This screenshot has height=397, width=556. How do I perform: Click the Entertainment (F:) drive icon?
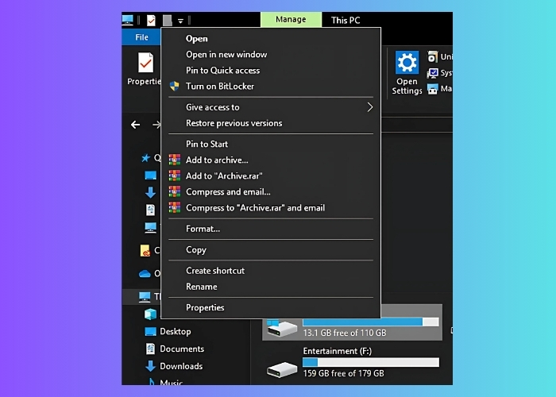(x=282, y=368)
